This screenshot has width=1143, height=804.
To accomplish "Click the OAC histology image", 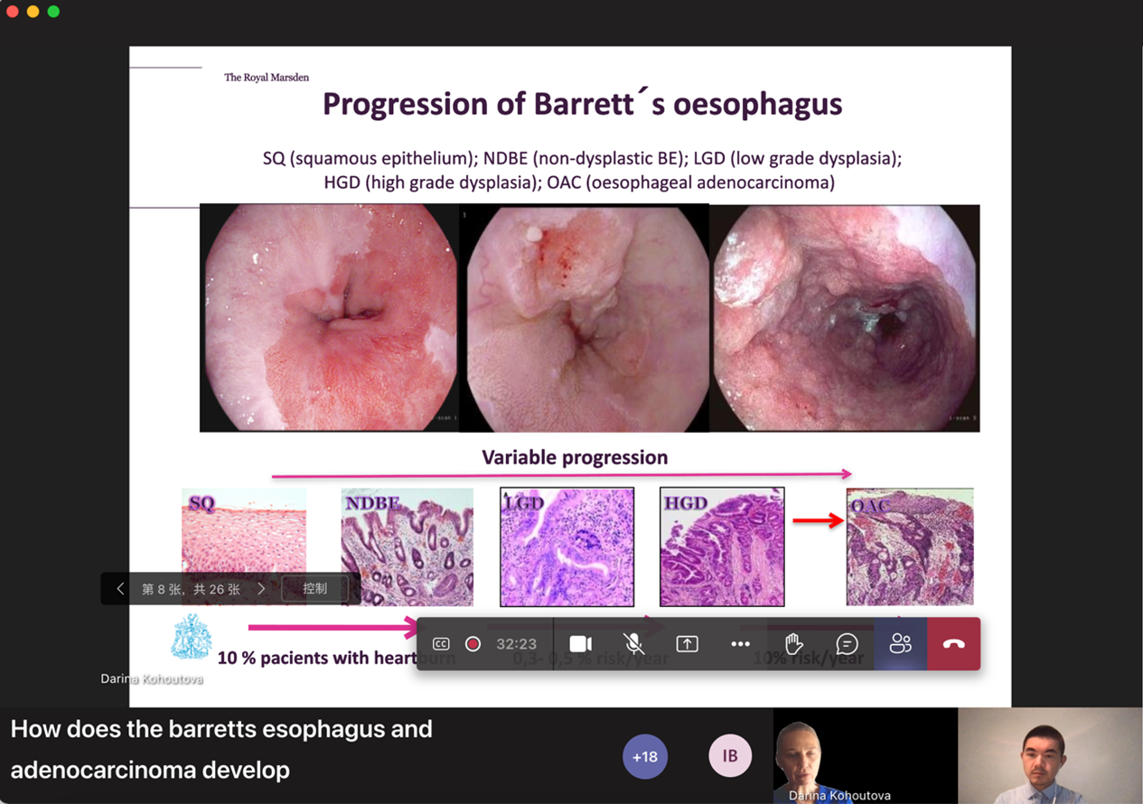I will coord(910,547).
